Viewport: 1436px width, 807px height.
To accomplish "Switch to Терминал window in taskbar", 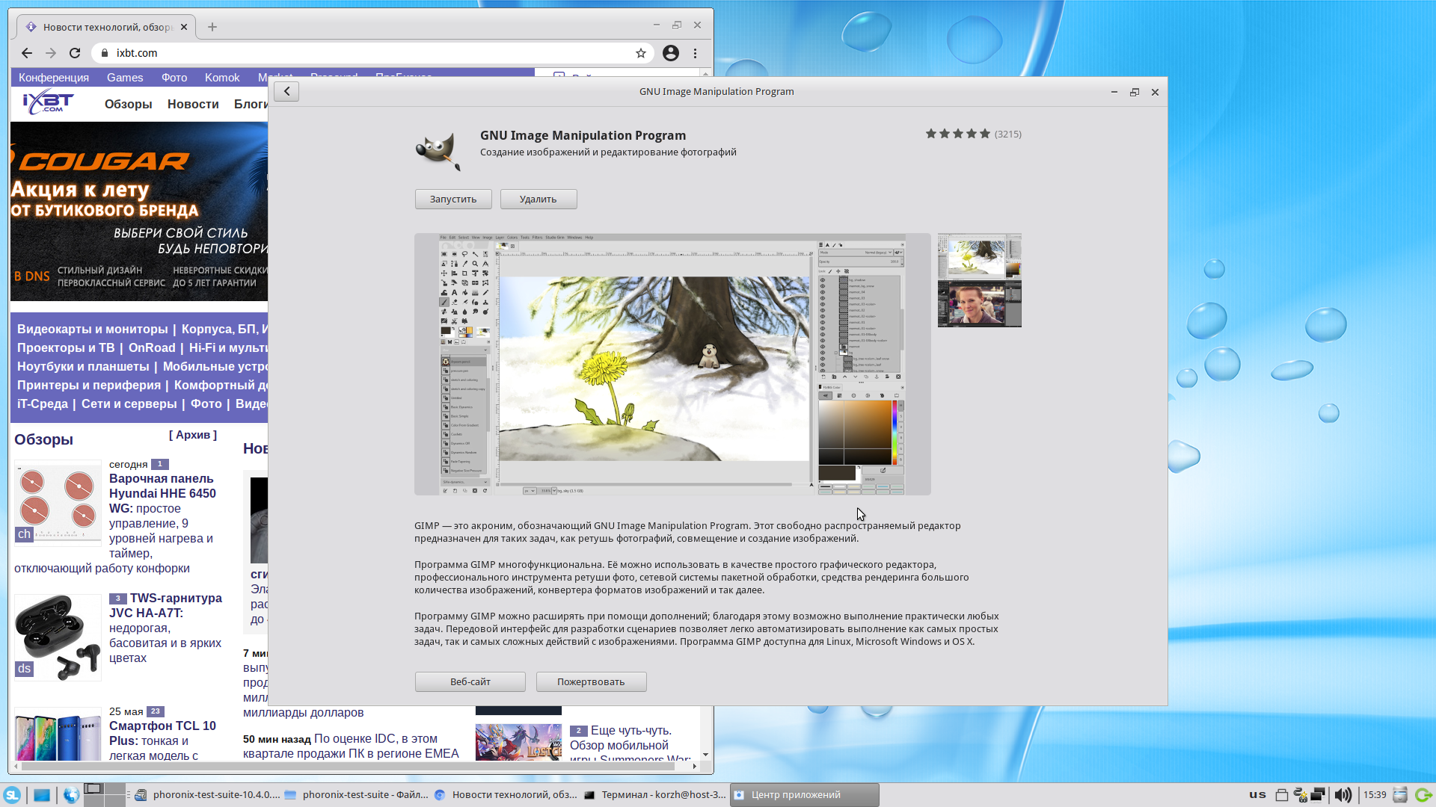I will point(655,794).
